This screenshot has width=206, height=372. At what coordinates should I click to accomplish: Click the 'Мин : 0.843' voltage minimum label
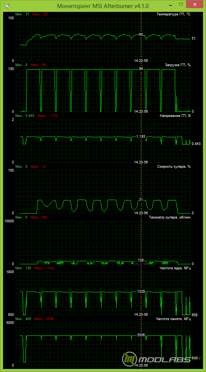click(x=25, y=116)
